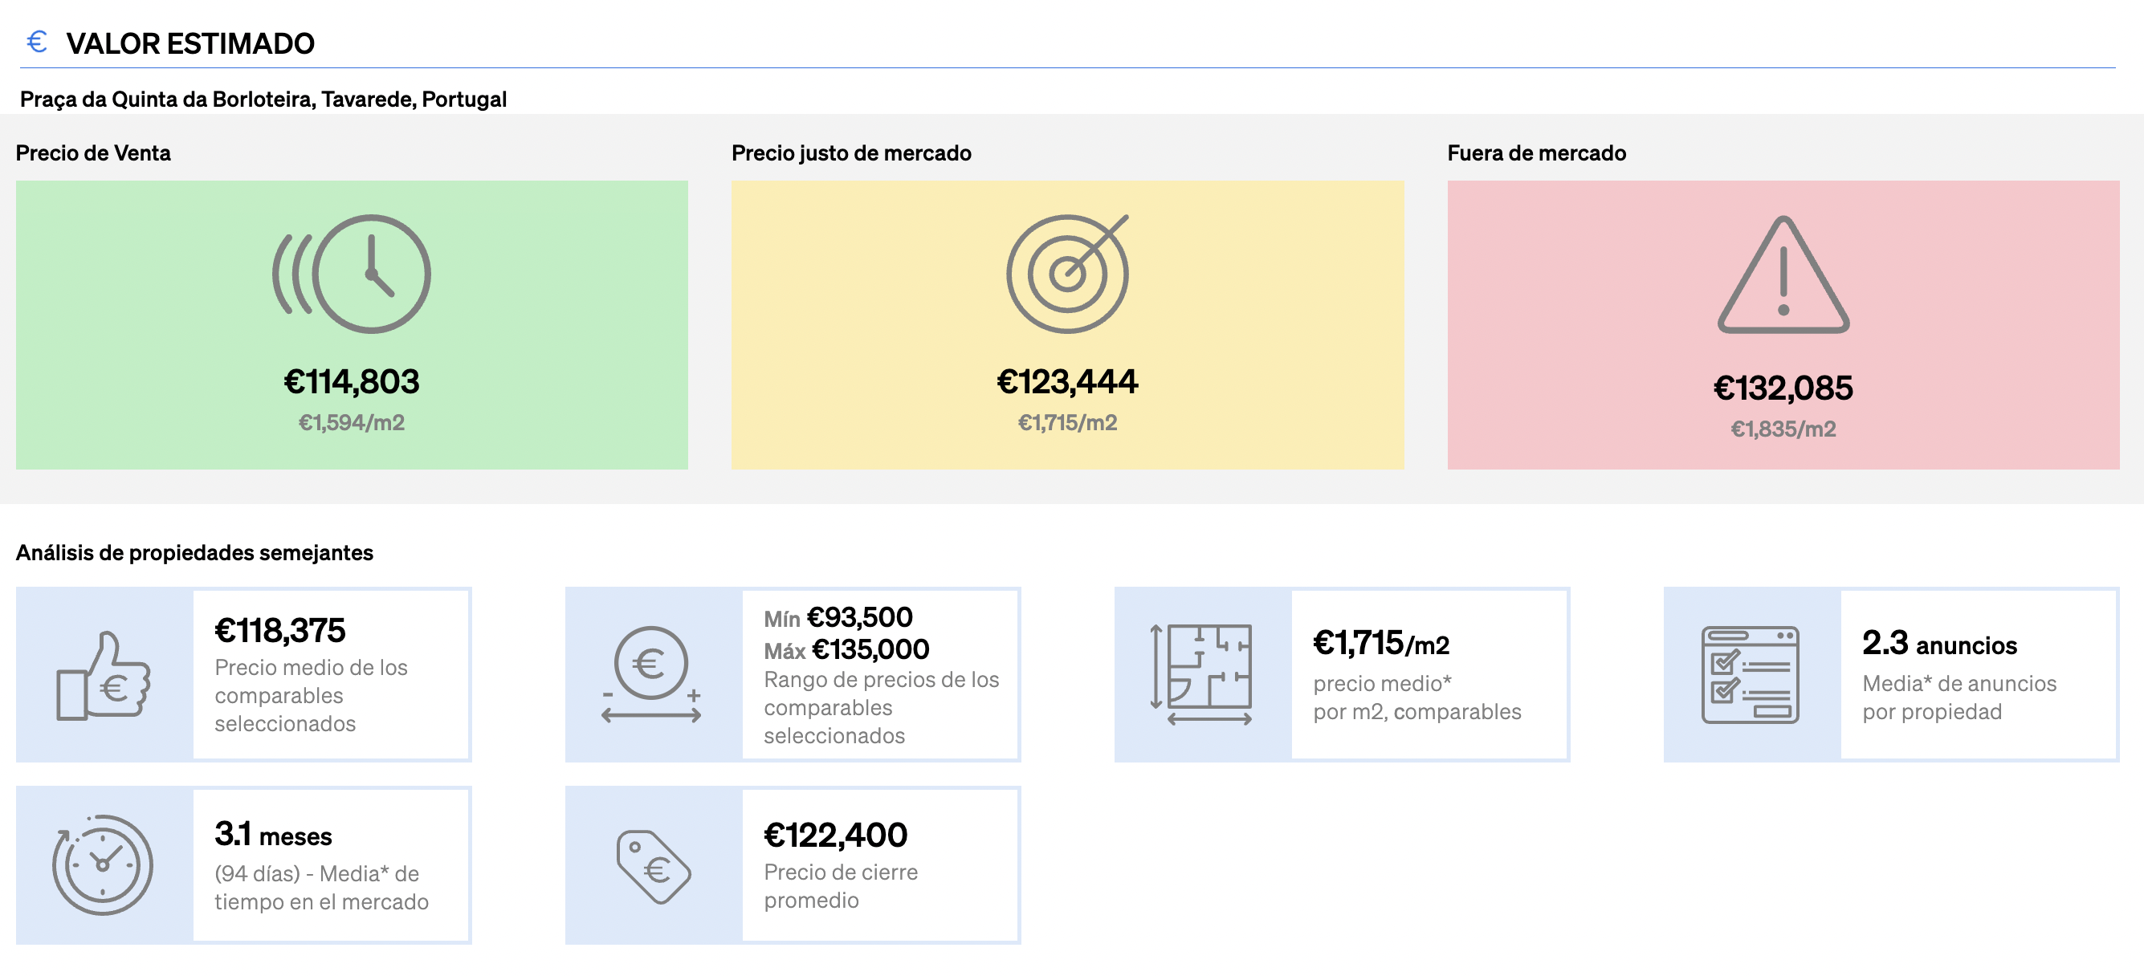
Task: Click the €122,400 closing price
Action: [836, 836]
